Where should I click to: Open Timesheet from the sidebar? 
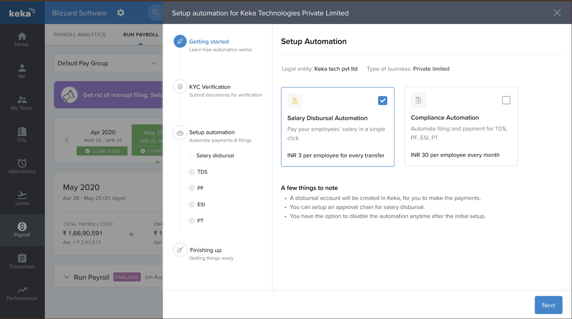22,262
